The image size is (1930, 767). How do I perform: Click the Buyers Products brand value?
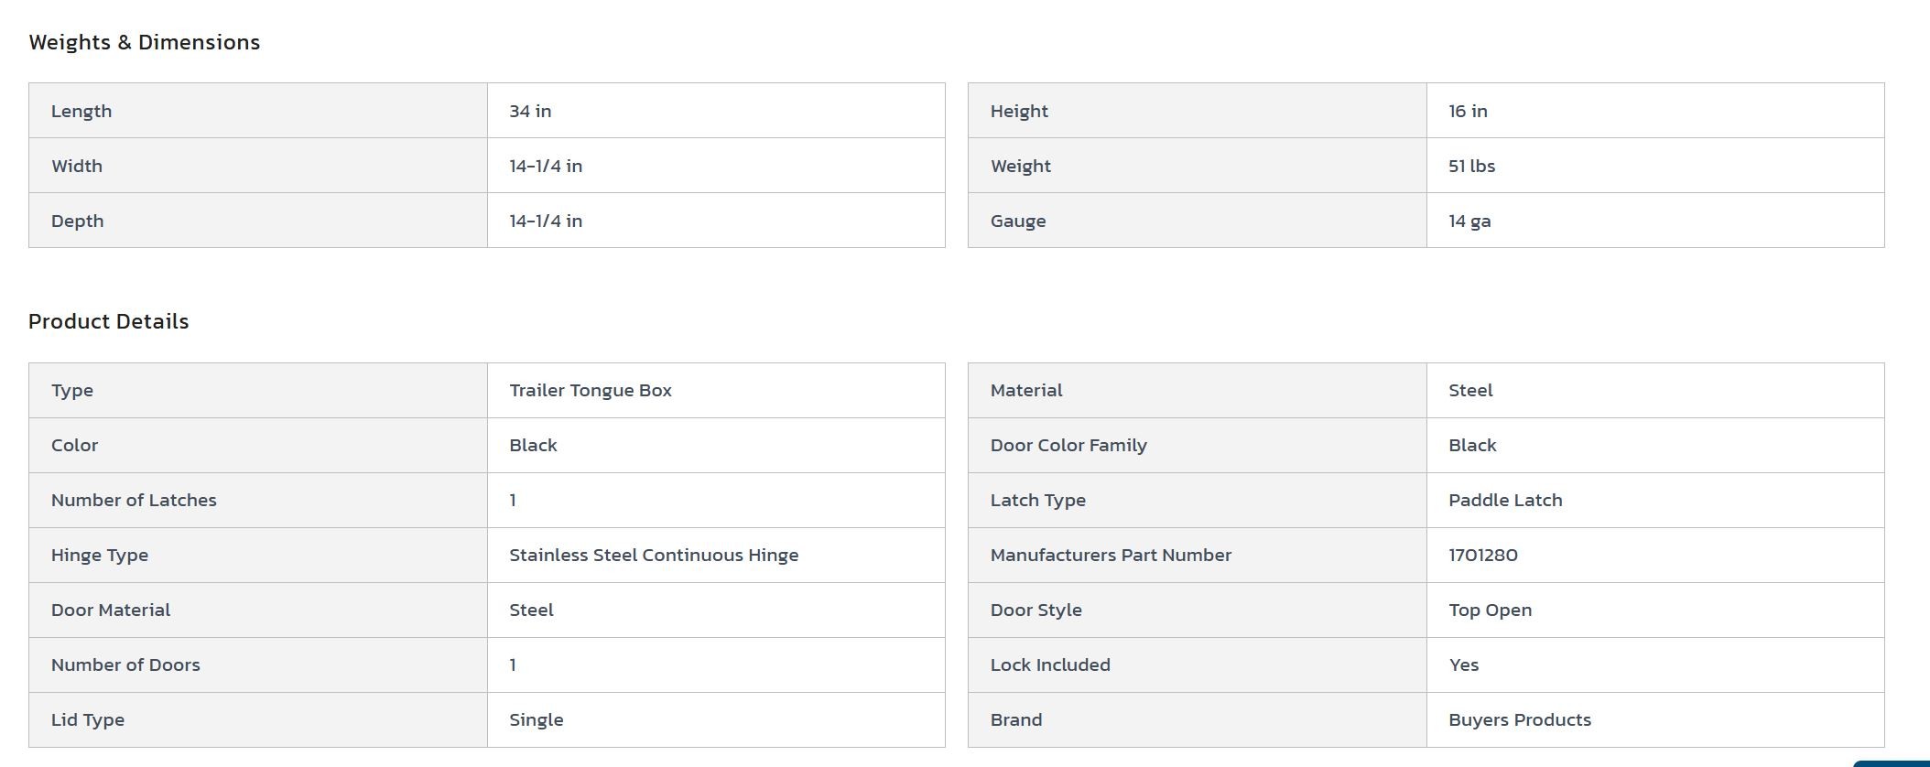[x=1520, y=719]
